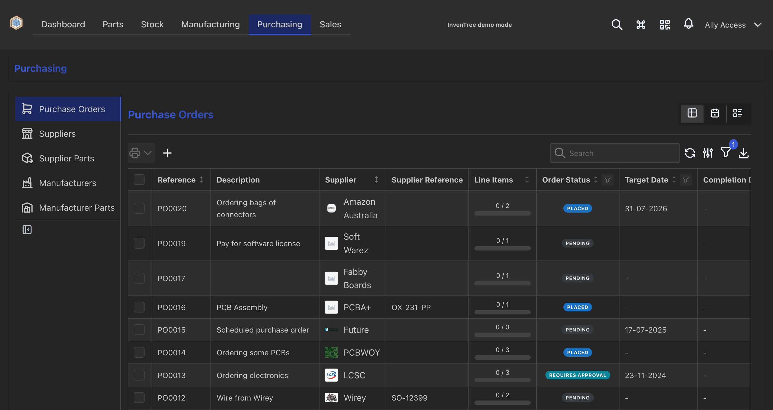The image size is (773, 410).
Task: Toggle the select-all rows checkbox
Action: click(139, 180)
